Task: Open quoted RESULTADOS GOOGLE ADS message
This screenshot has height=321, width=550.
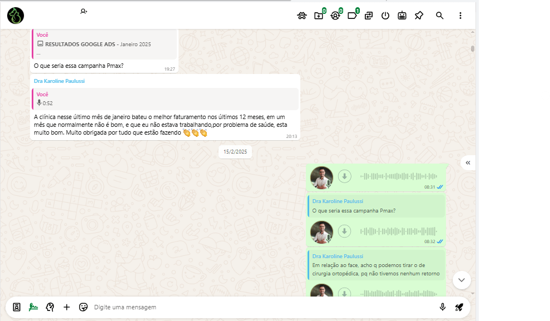Action: pyautogui.click(x=105, y=45)
